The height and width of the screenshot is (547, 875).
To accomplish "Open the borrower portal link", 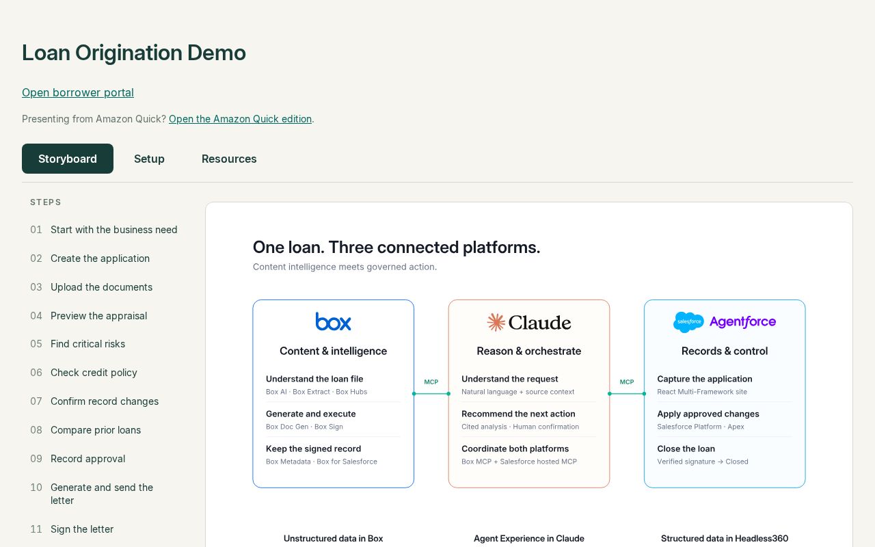I will coord(78,92).
